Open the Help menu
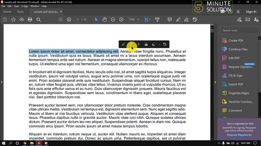Image resolution: width=261 pixels, height=146 pixels. pyautogui.click(x=44, y=6)
